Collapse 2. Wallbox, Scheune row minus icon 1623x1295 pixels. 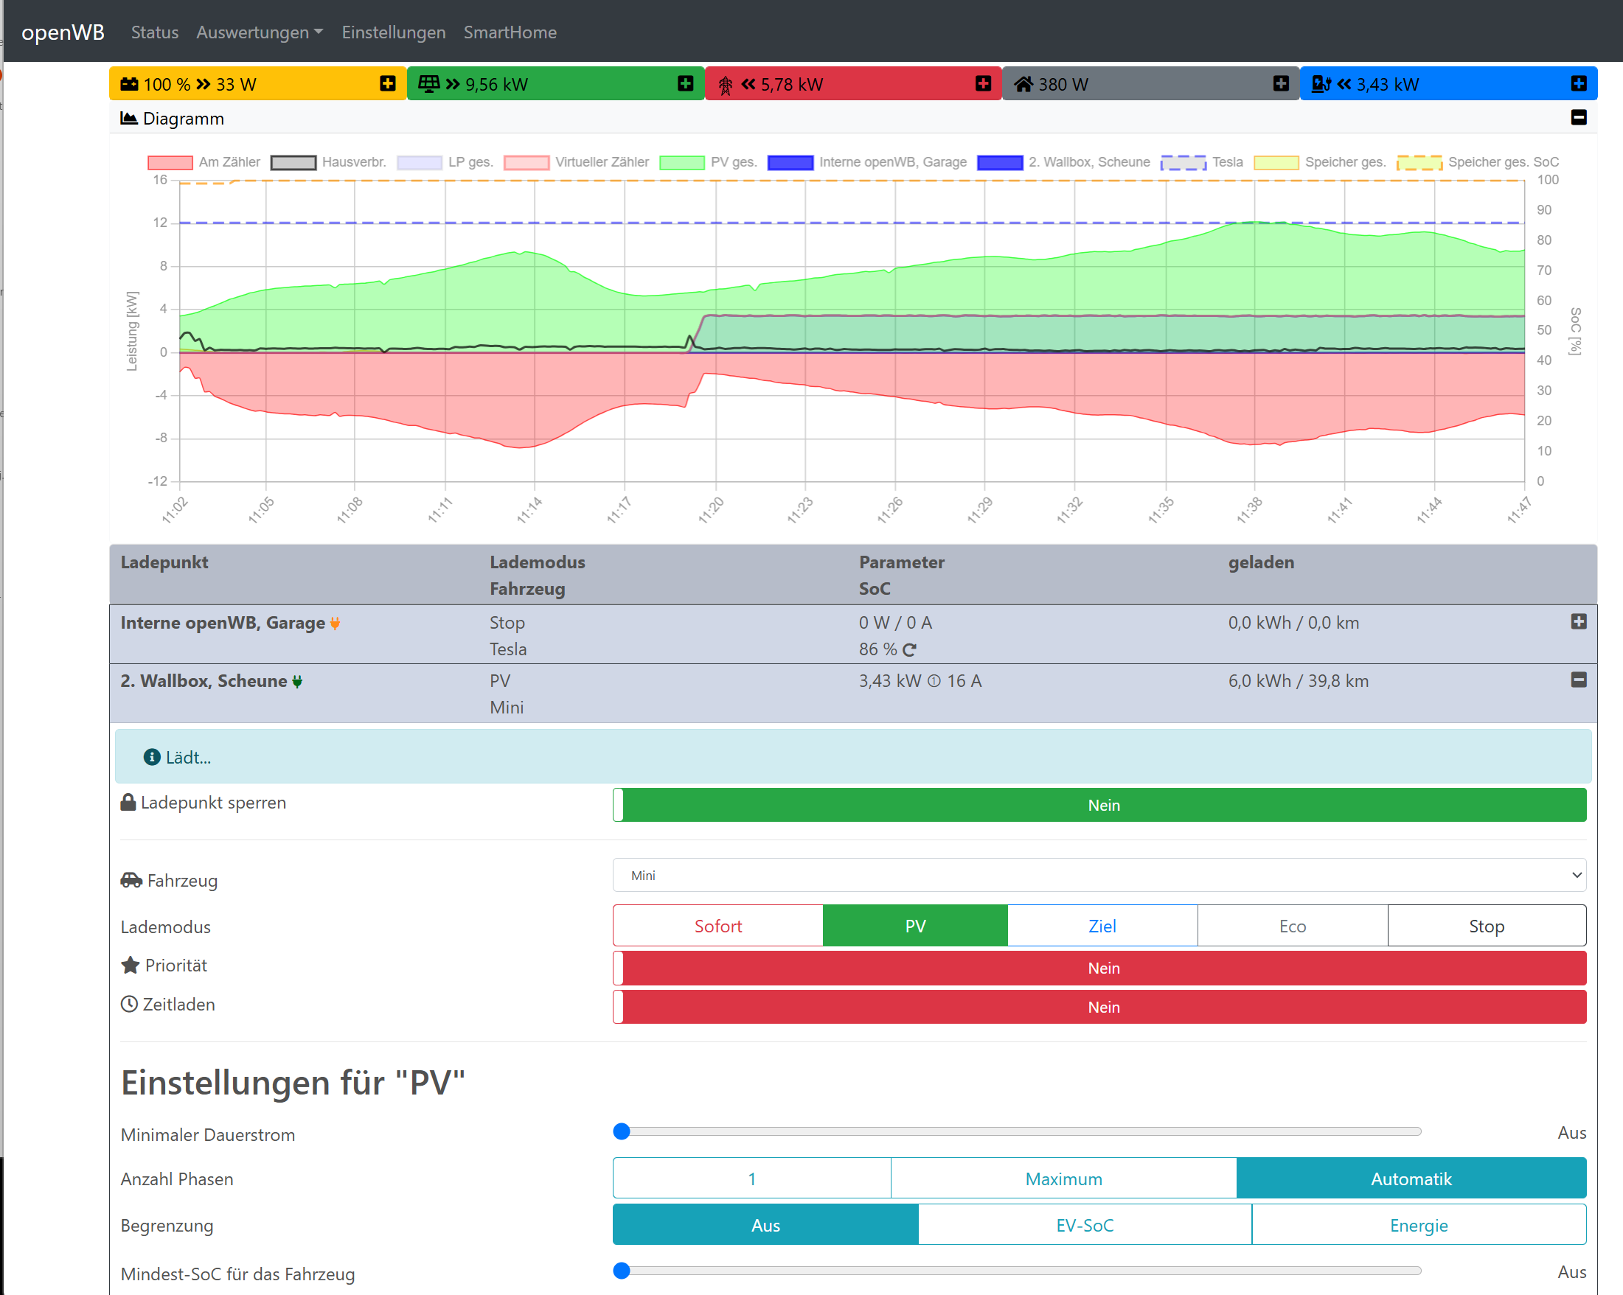[x=1579, y=680]
